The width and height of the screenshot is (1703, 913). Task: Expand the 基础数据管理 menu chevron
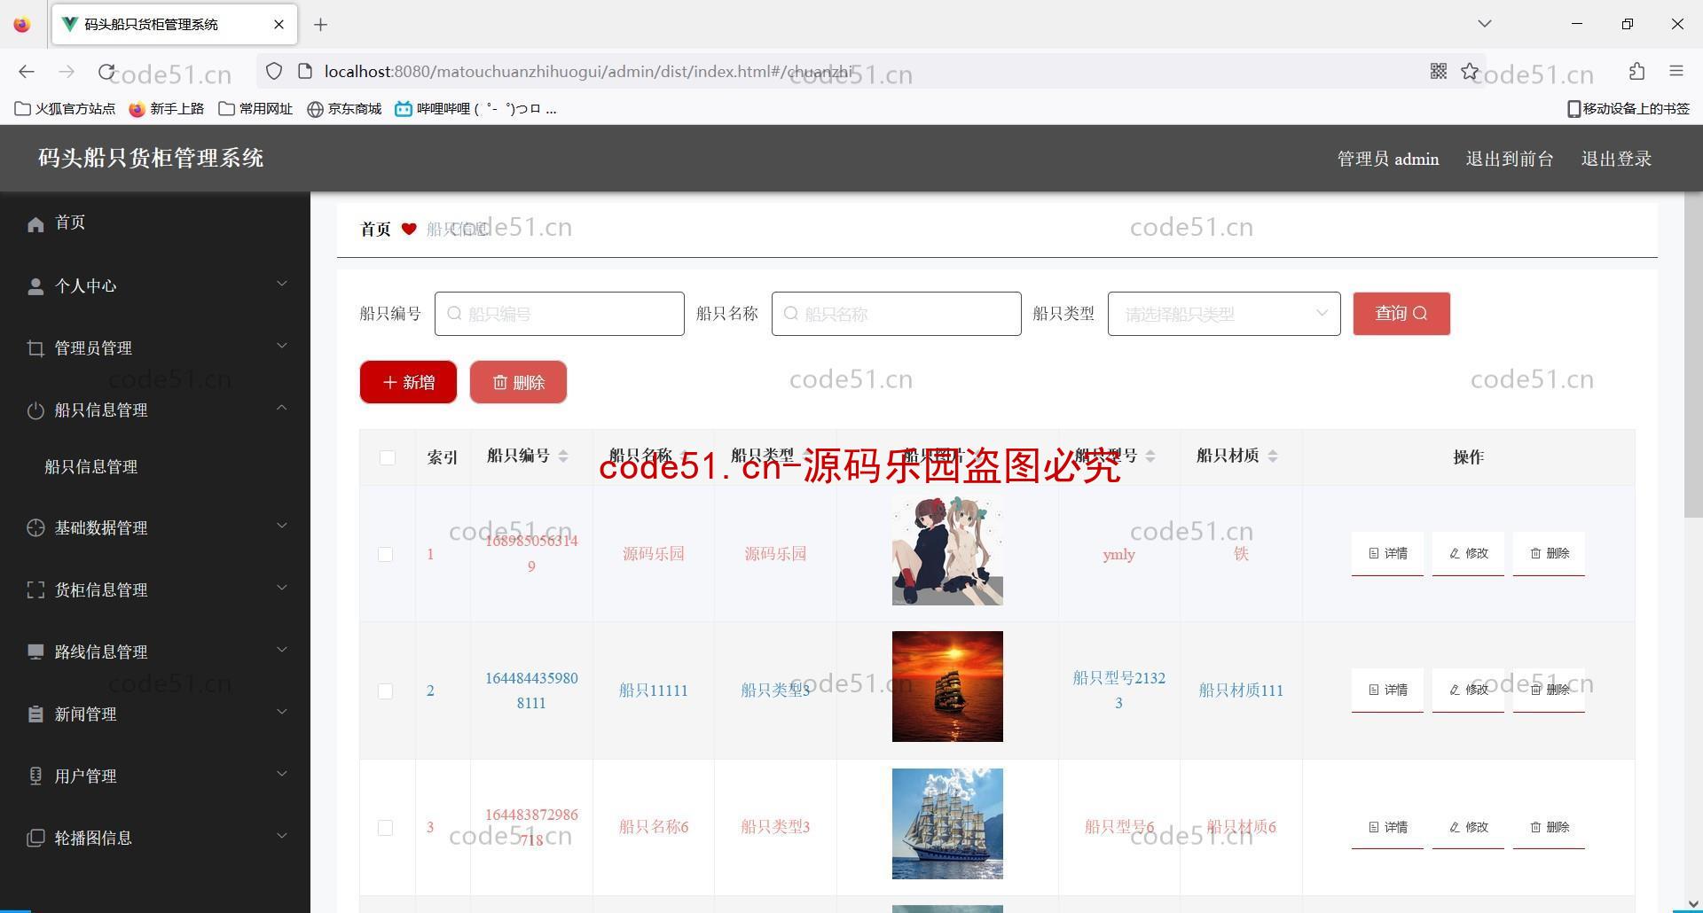282,525
